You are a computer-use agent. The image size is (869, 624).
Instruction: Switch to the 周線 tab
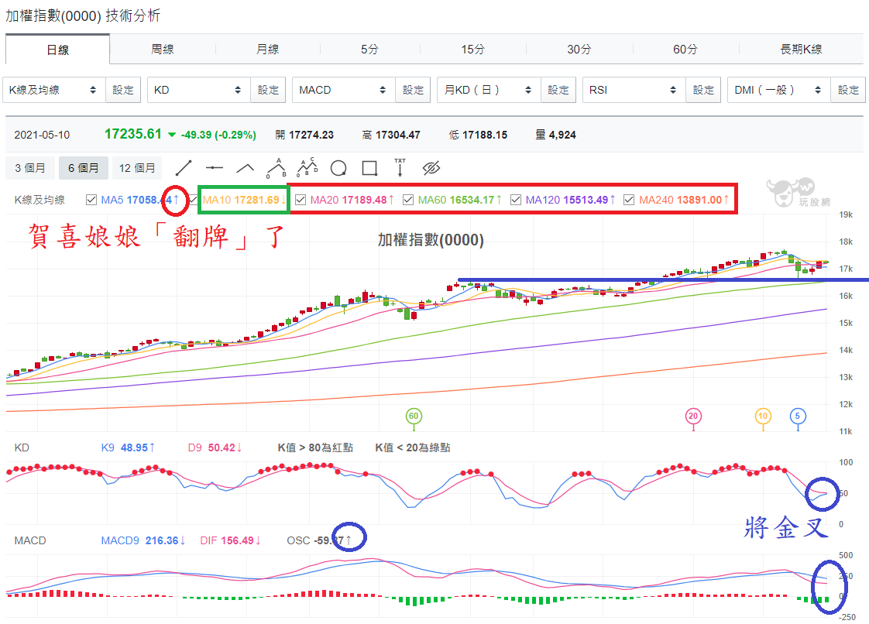click(x=163, y=50)
